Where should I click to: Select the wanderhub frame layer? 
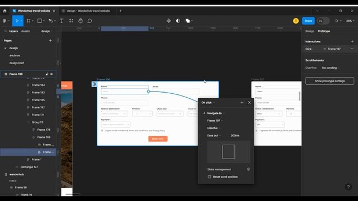pos(16,174)
